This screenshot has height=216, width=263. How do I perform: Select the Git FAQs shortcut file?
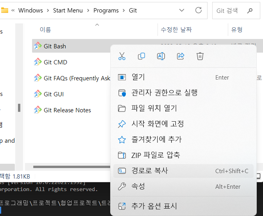coord(77,78)
